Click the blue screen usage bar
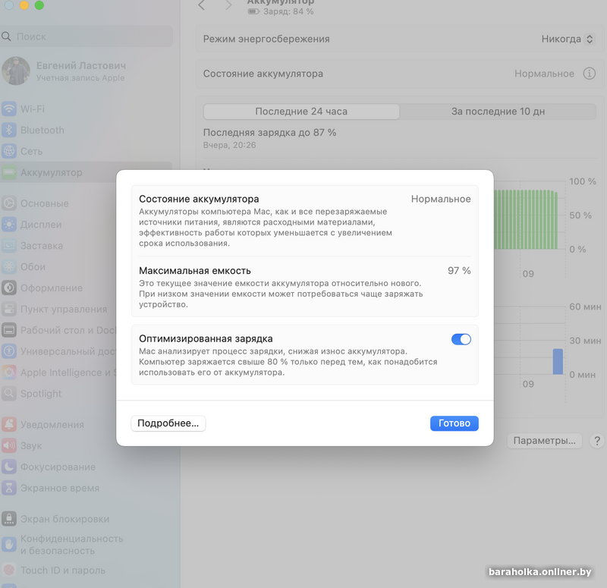 [x=558, y=362]
